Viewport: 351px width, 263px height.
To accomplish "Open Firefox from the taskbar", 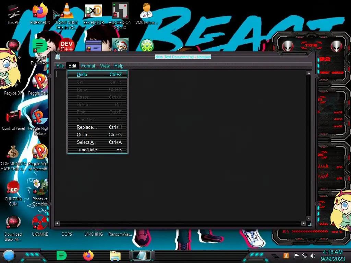I will tap(88, 255).
